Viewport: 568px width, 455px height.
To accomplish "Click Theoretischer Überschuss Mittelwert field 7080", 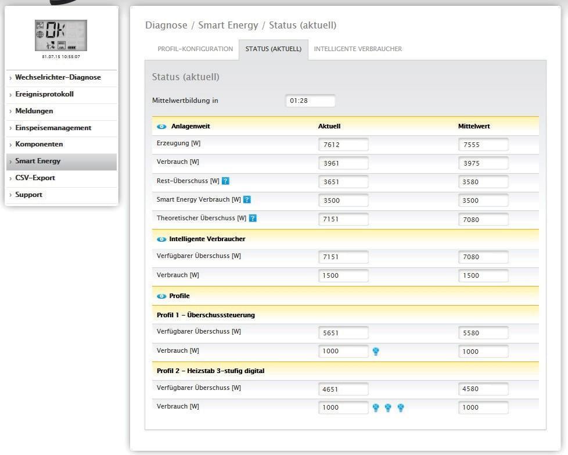I will point(483,219).
